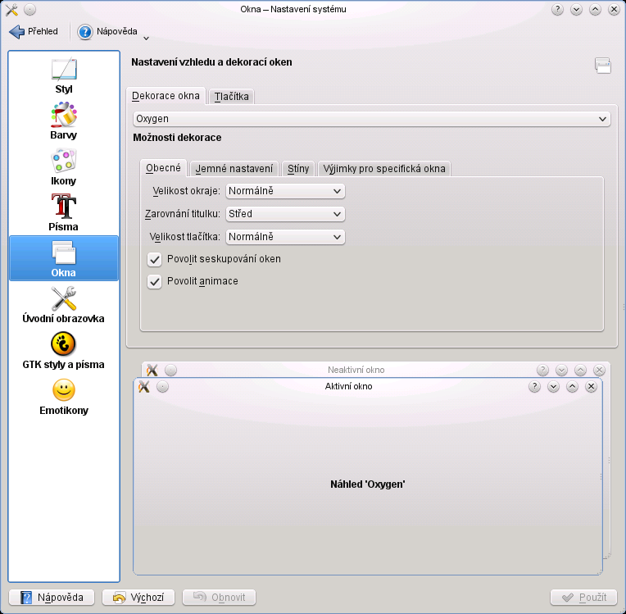The image size is (626, 614).
Task: Select the Stíny tab
Action: point(298,169)
